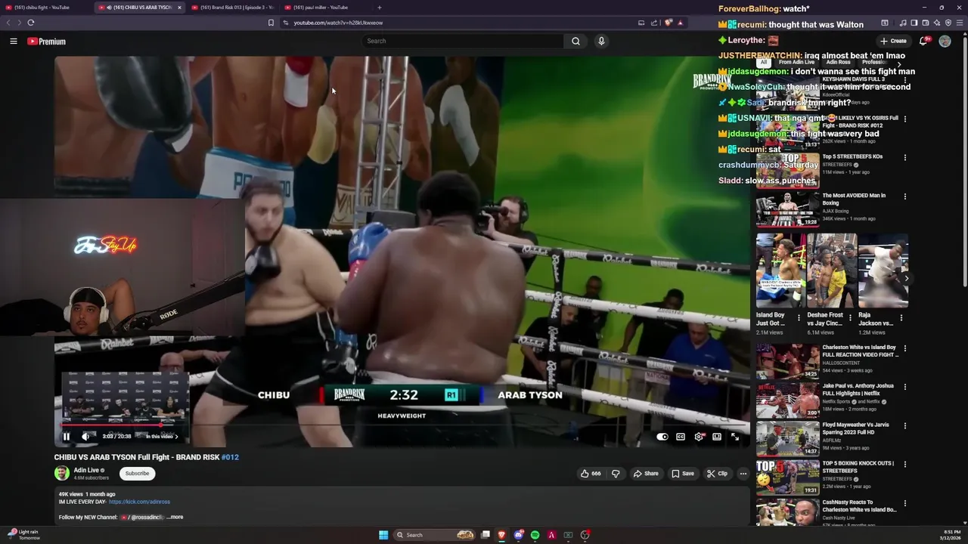Open Discord from the taskbar
This screenshot has height=544, width=968.
518,535
